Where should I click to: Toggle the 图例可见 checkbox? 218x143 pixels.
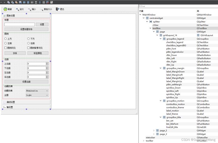tap(6, 48)
